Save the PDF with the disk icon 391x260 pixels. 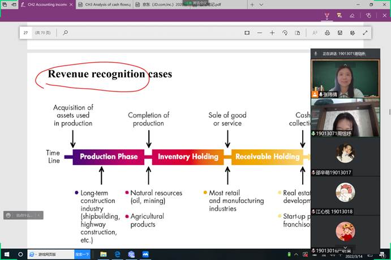coord(340,33)
